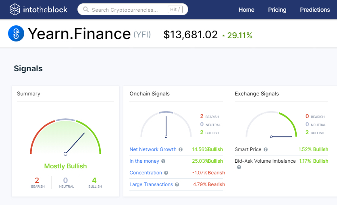Click the Yearn.Finance blue coin logo

point(16,33)
